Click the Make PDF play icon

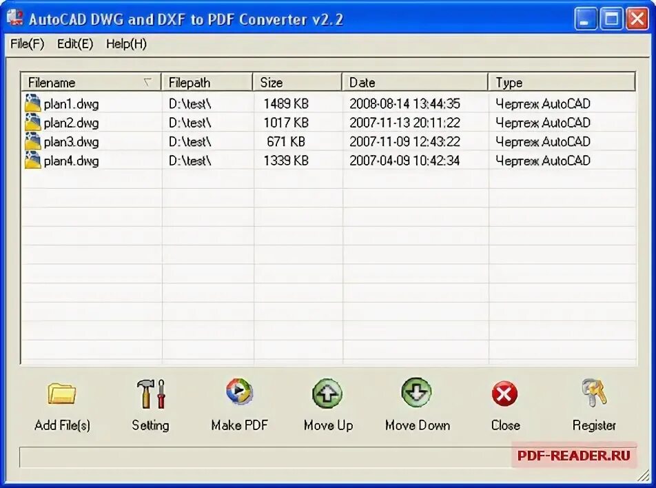pos(239,392)
